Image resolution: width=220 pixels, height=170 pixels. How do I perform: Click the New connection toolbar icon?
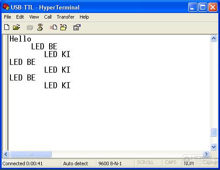coord(7,27)
